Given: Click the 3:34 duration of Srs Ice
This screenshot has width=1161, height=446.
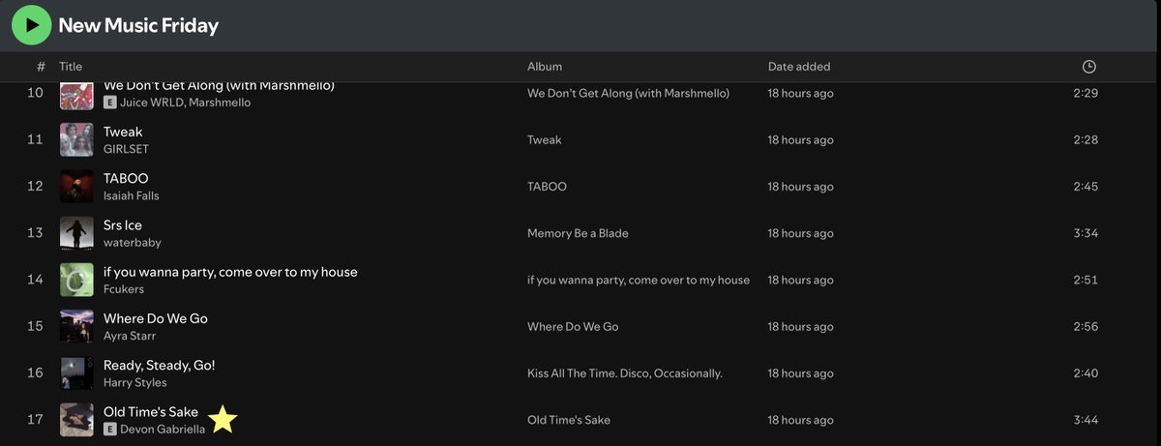Looking at the screenshot, I should (x=1086, y=233).
